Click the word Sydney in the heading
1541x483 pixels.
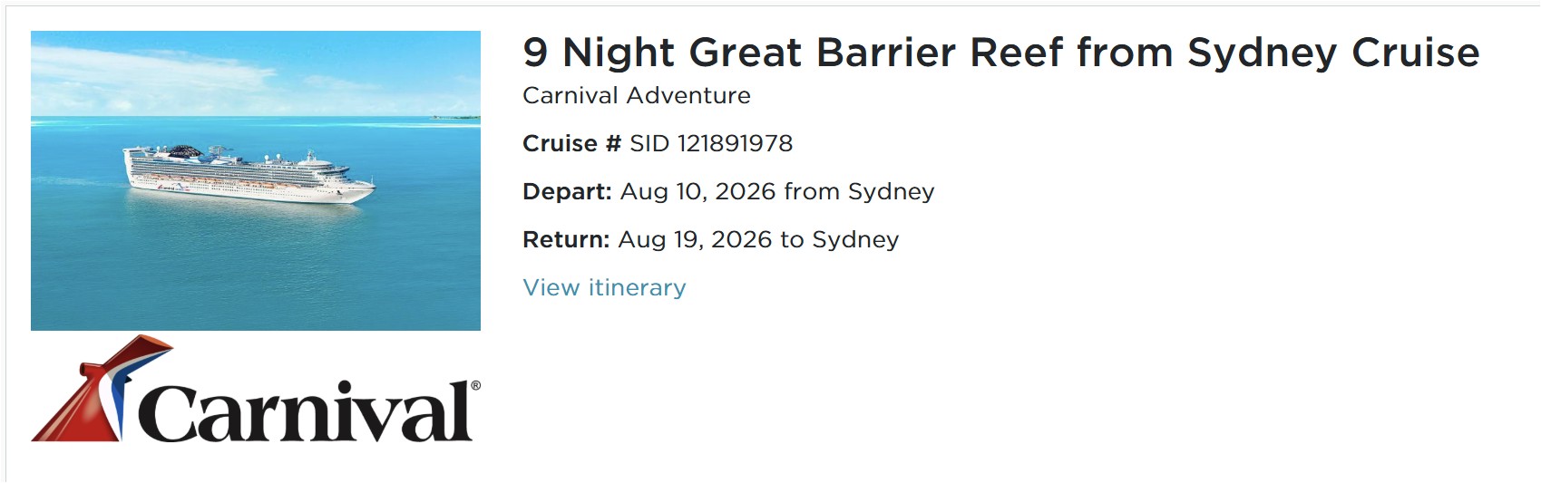click(x=1262, y=53)
